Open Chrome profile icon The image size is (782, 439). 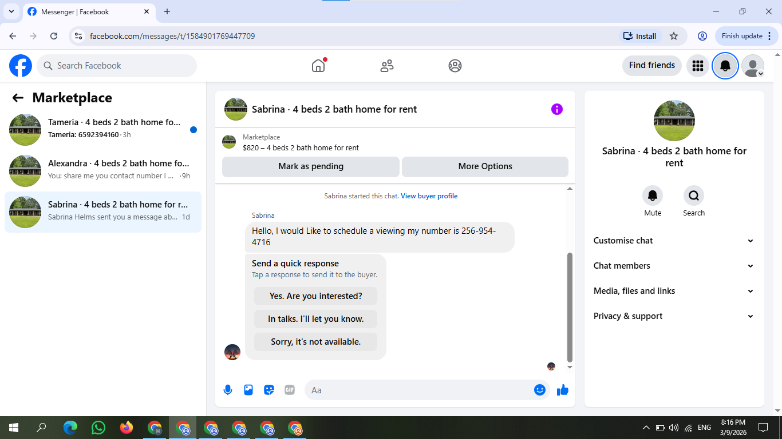[x=702, y=36]
